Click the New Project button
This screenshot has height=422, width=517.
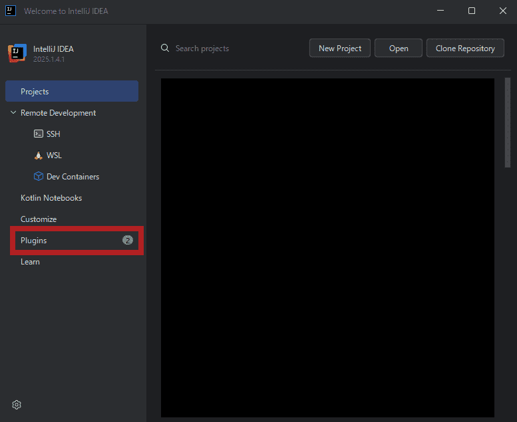tap(339, 49)
